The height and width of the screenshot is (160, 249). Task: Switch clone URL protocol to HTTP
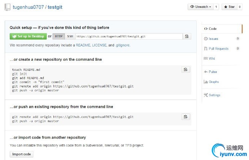[59, 36]
